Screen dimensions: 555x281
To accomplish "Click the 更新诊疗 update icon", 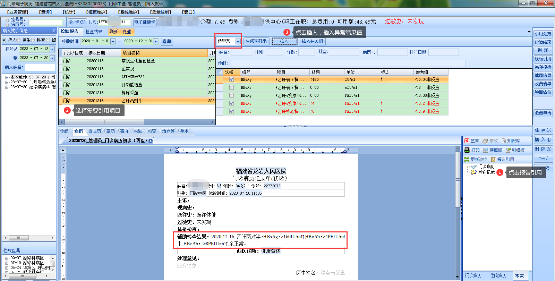I will click(467, 160).
